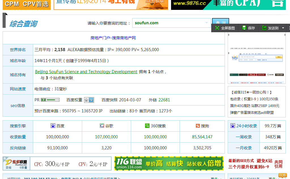Expand the 发送到 dropdown arrow
Viewport: 290px width, 179px height.
click(x=282, y=28)
